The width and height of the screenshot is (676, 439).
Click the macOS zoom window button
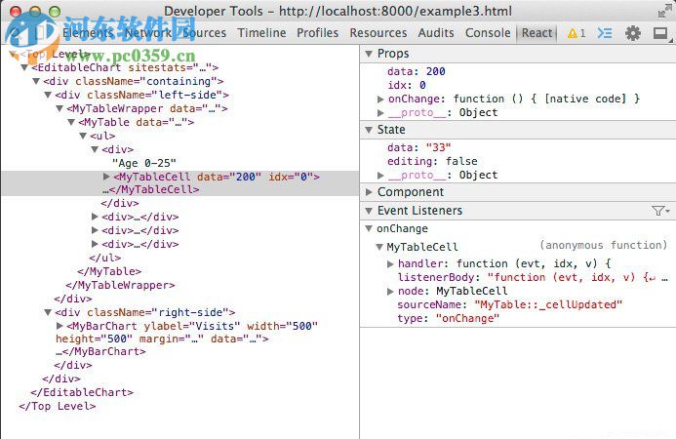[55, 12]
